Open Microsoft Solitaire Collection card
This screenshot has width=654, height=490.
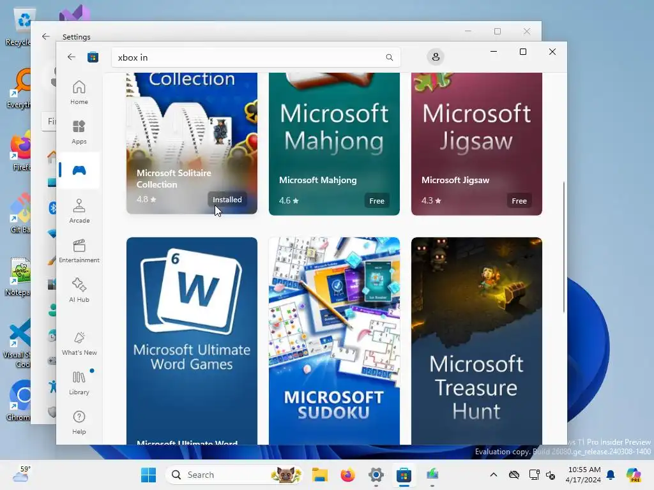(192, 144)
